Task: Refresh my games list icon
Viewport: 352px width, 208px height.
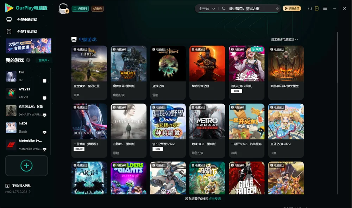Action: pyautogui.click(x=28, y=60)
